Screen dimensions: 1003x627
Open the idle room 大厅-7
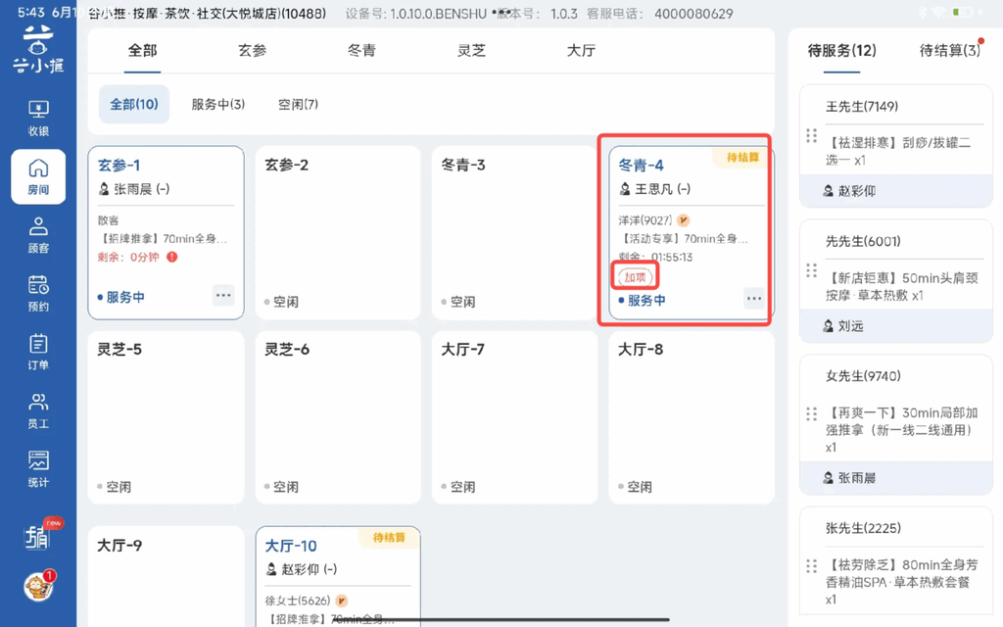click(514, 417)
